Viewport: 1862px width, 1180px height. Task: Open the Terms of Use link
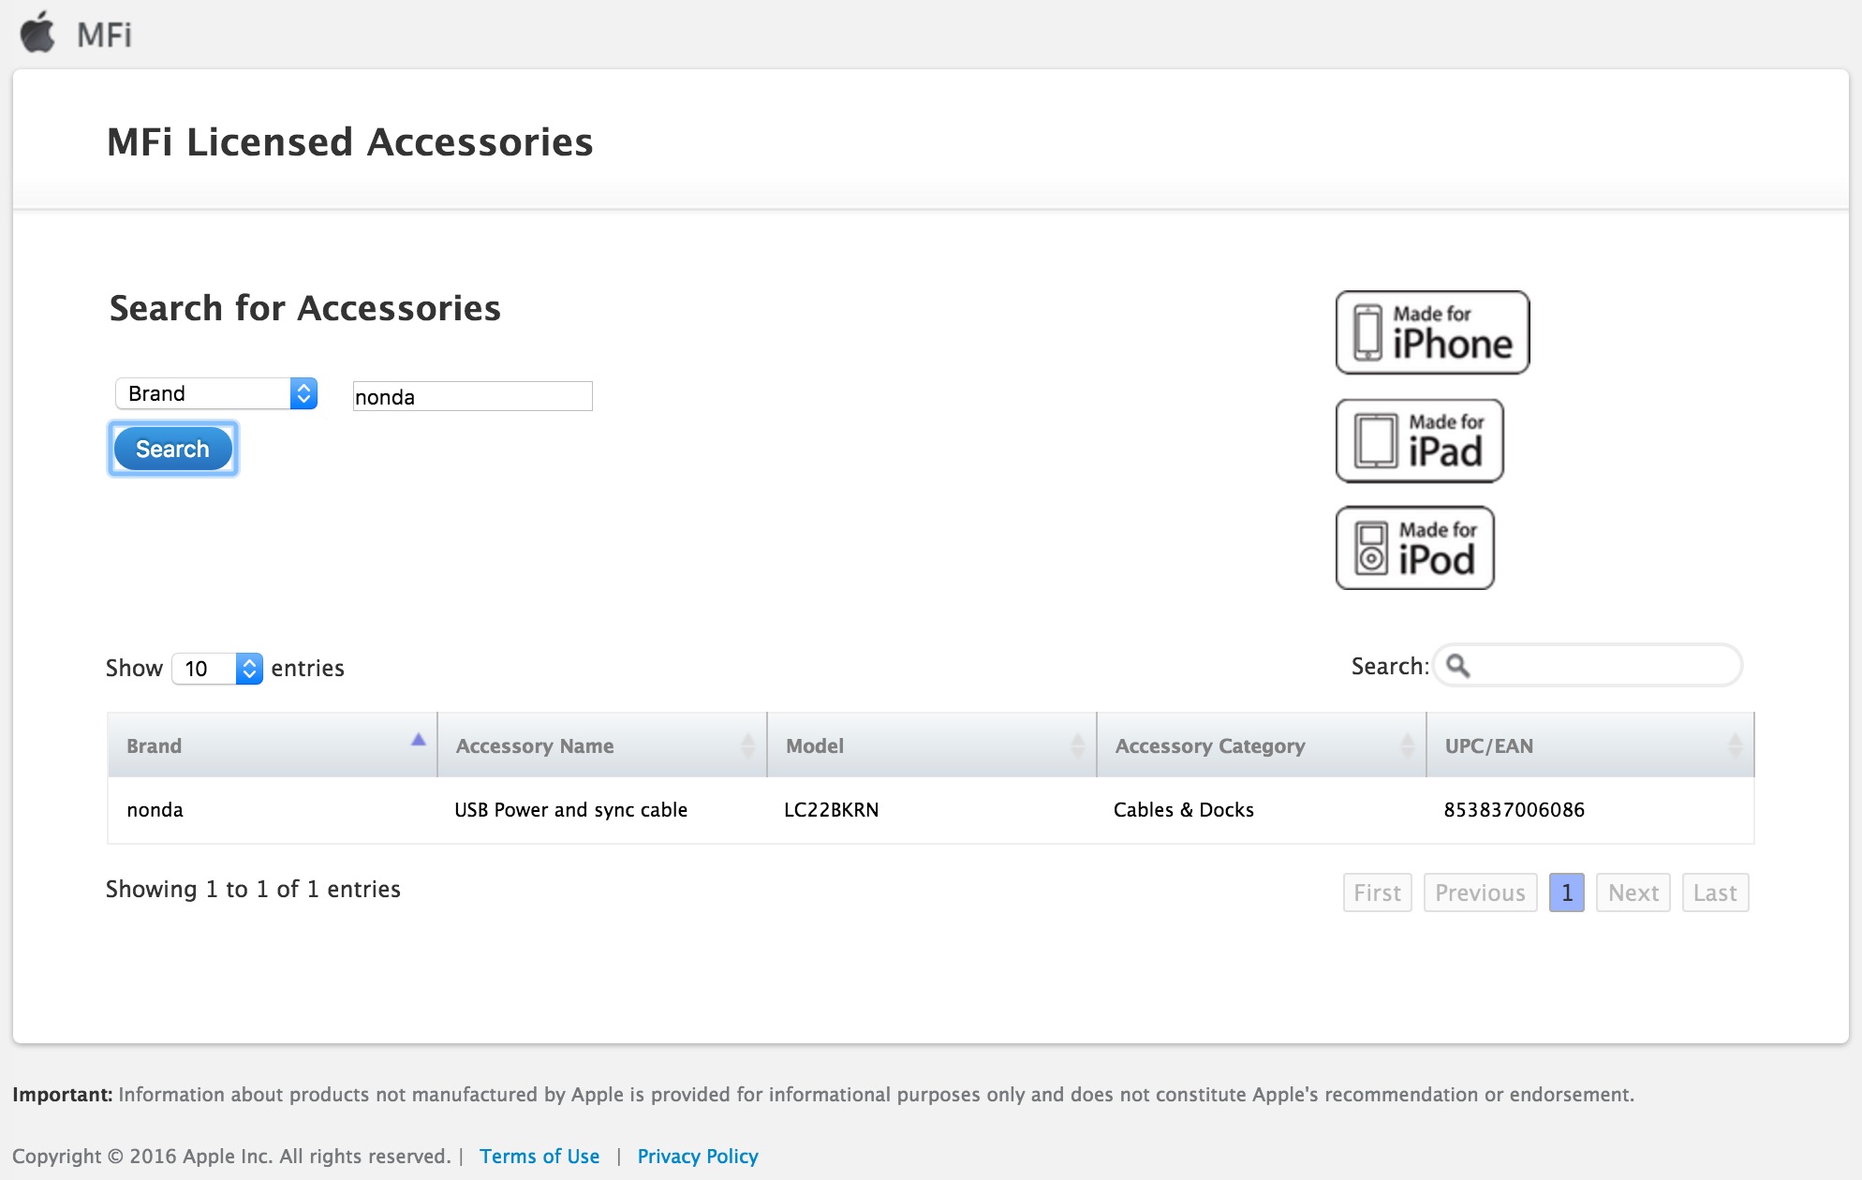coord(539,1157)
